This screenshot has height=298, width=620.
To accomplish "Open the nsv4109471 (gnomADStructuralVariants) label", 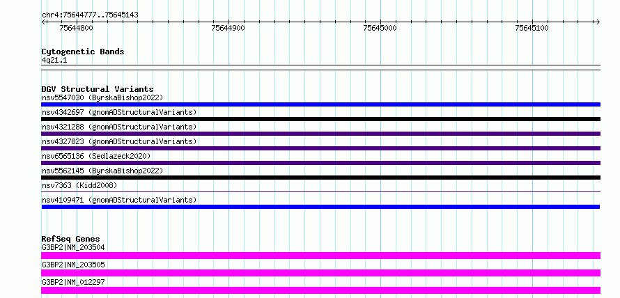I will pos(119,200).
